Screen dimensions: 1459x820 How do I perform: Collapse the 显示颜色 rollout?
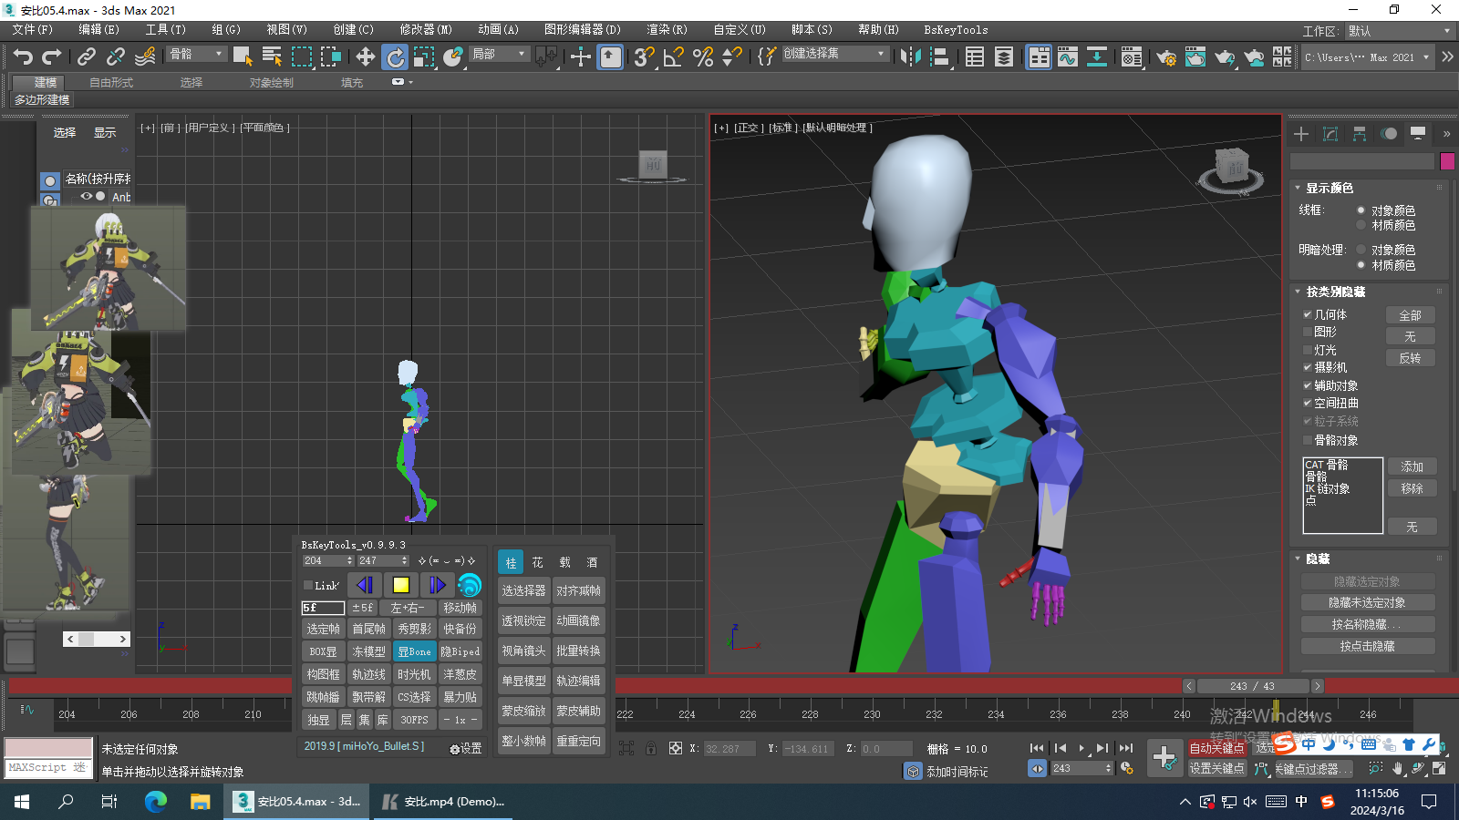pos(1329,188)
